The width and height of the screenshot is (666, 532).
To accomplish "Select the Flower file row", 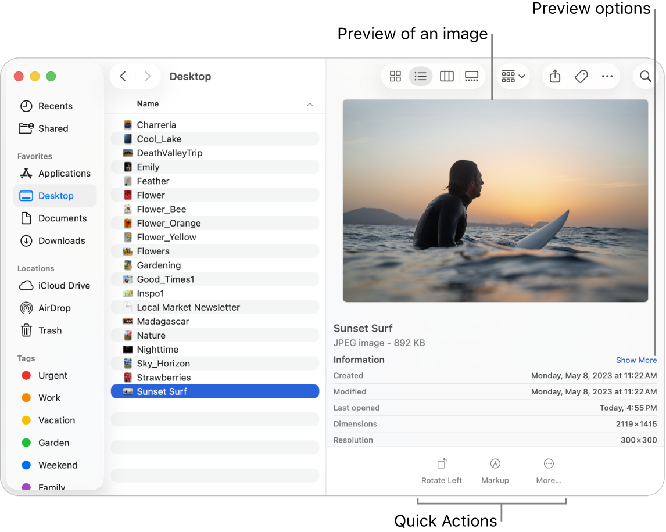I will 215,195.
